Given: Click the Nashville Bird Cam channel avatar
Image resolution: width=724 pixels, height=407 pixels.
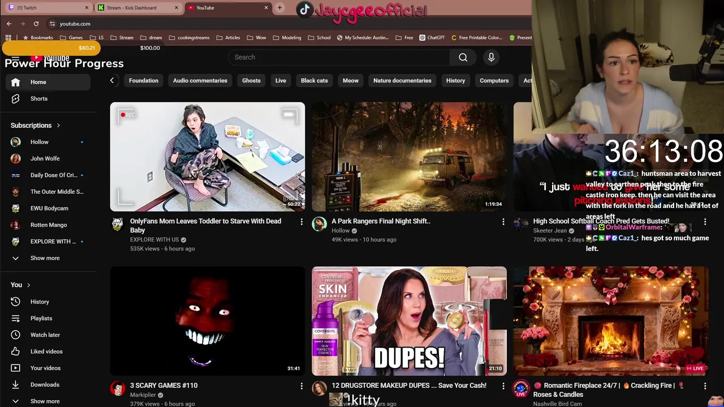Looking at the screenshot, I should [x=520, y=388].
